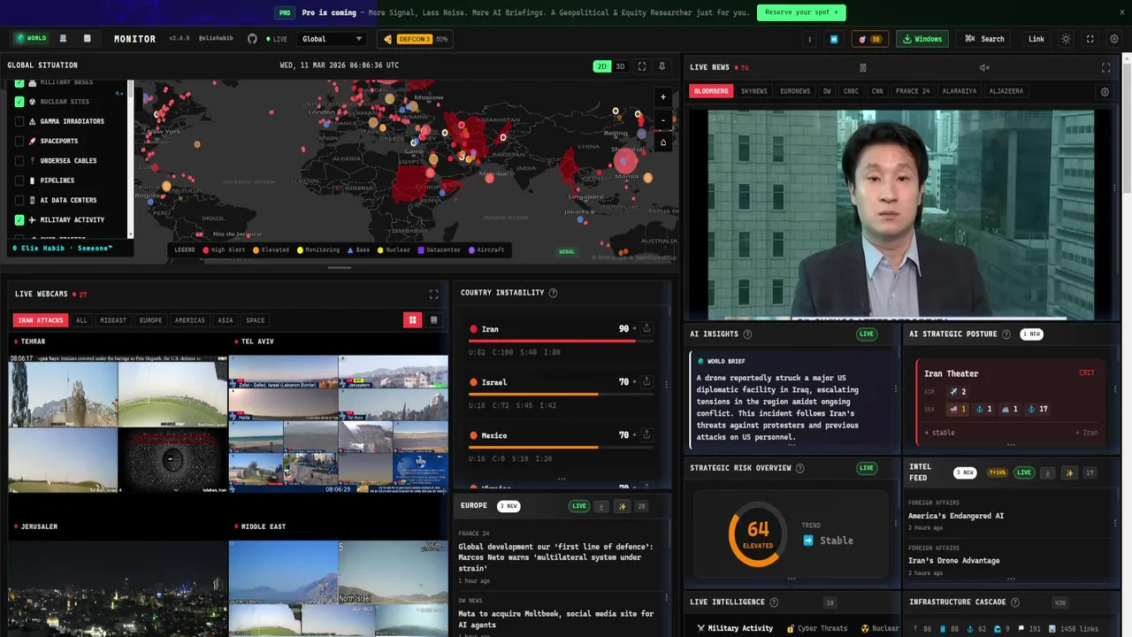Screen dimensions: 1132x637
Task: Enable Undersea Cables layer
Action: (x=19, y=161)
